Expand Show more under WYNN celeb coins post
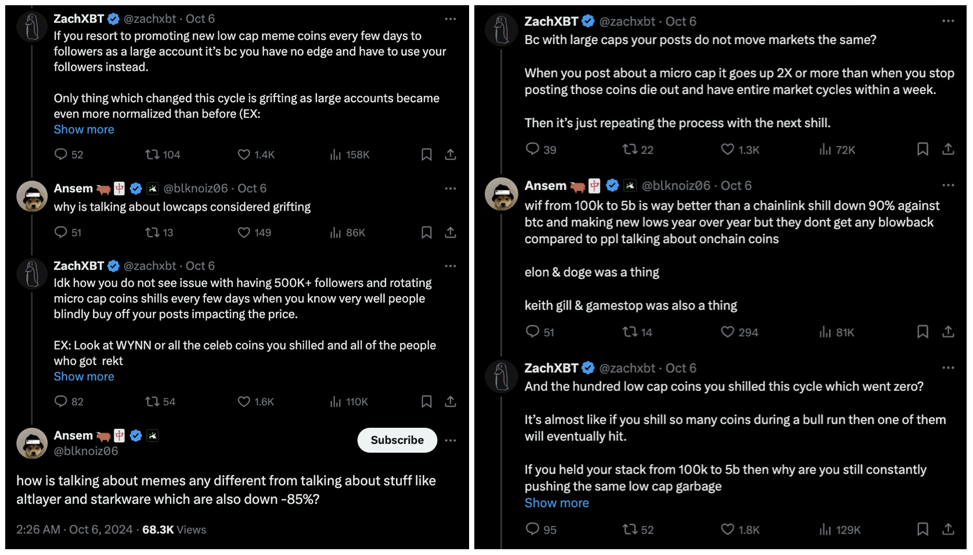The height and width of the screenshot is (555, 973). pyautogui.click(x=84, y=377)
